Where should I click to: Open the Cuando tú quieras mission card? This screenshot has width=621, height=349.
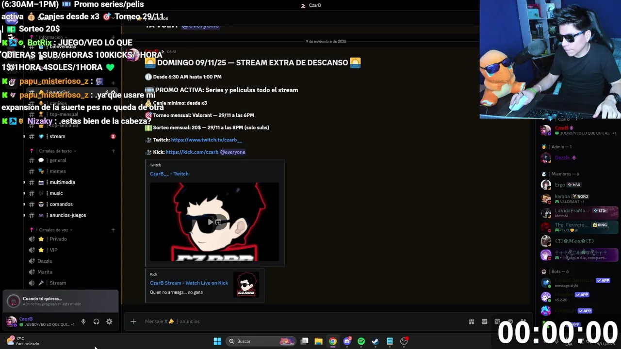coord(60,301)
